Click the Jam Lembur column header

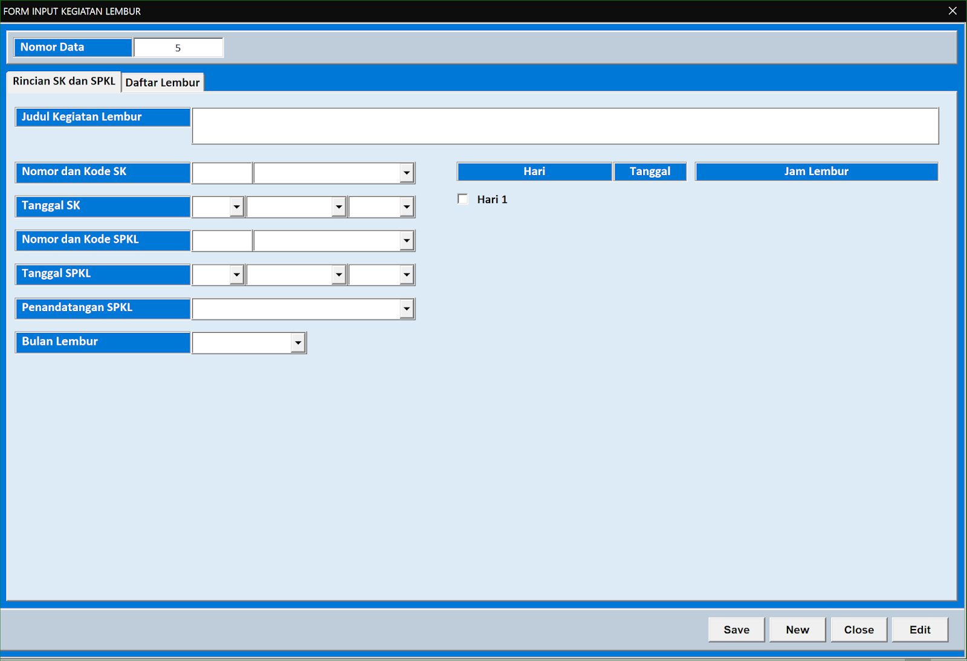click(816, 171)
